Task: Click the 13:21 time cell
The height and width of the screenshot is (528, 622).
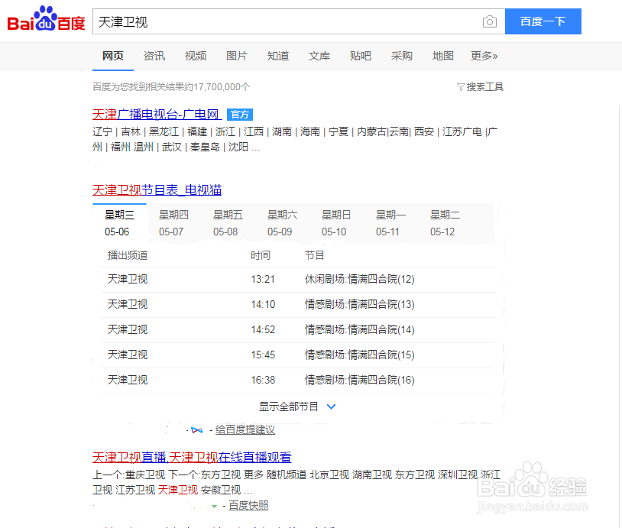Action: [x=263, y=279]
